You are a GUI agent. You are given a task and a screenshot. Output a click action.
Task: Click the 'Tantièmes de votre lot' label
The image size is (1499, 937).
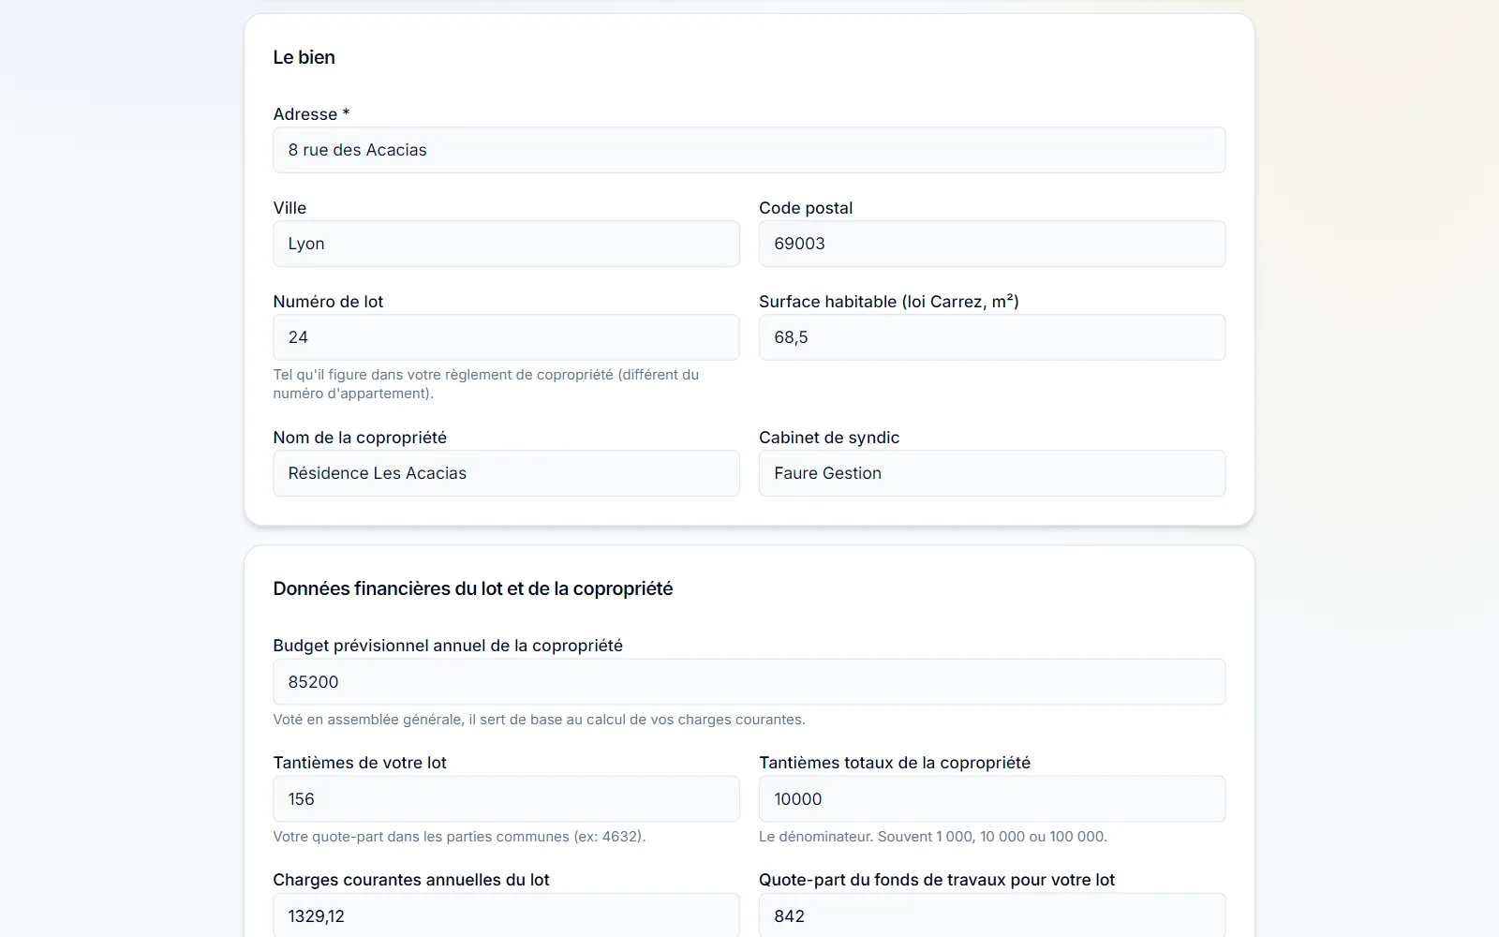point(360,763)
